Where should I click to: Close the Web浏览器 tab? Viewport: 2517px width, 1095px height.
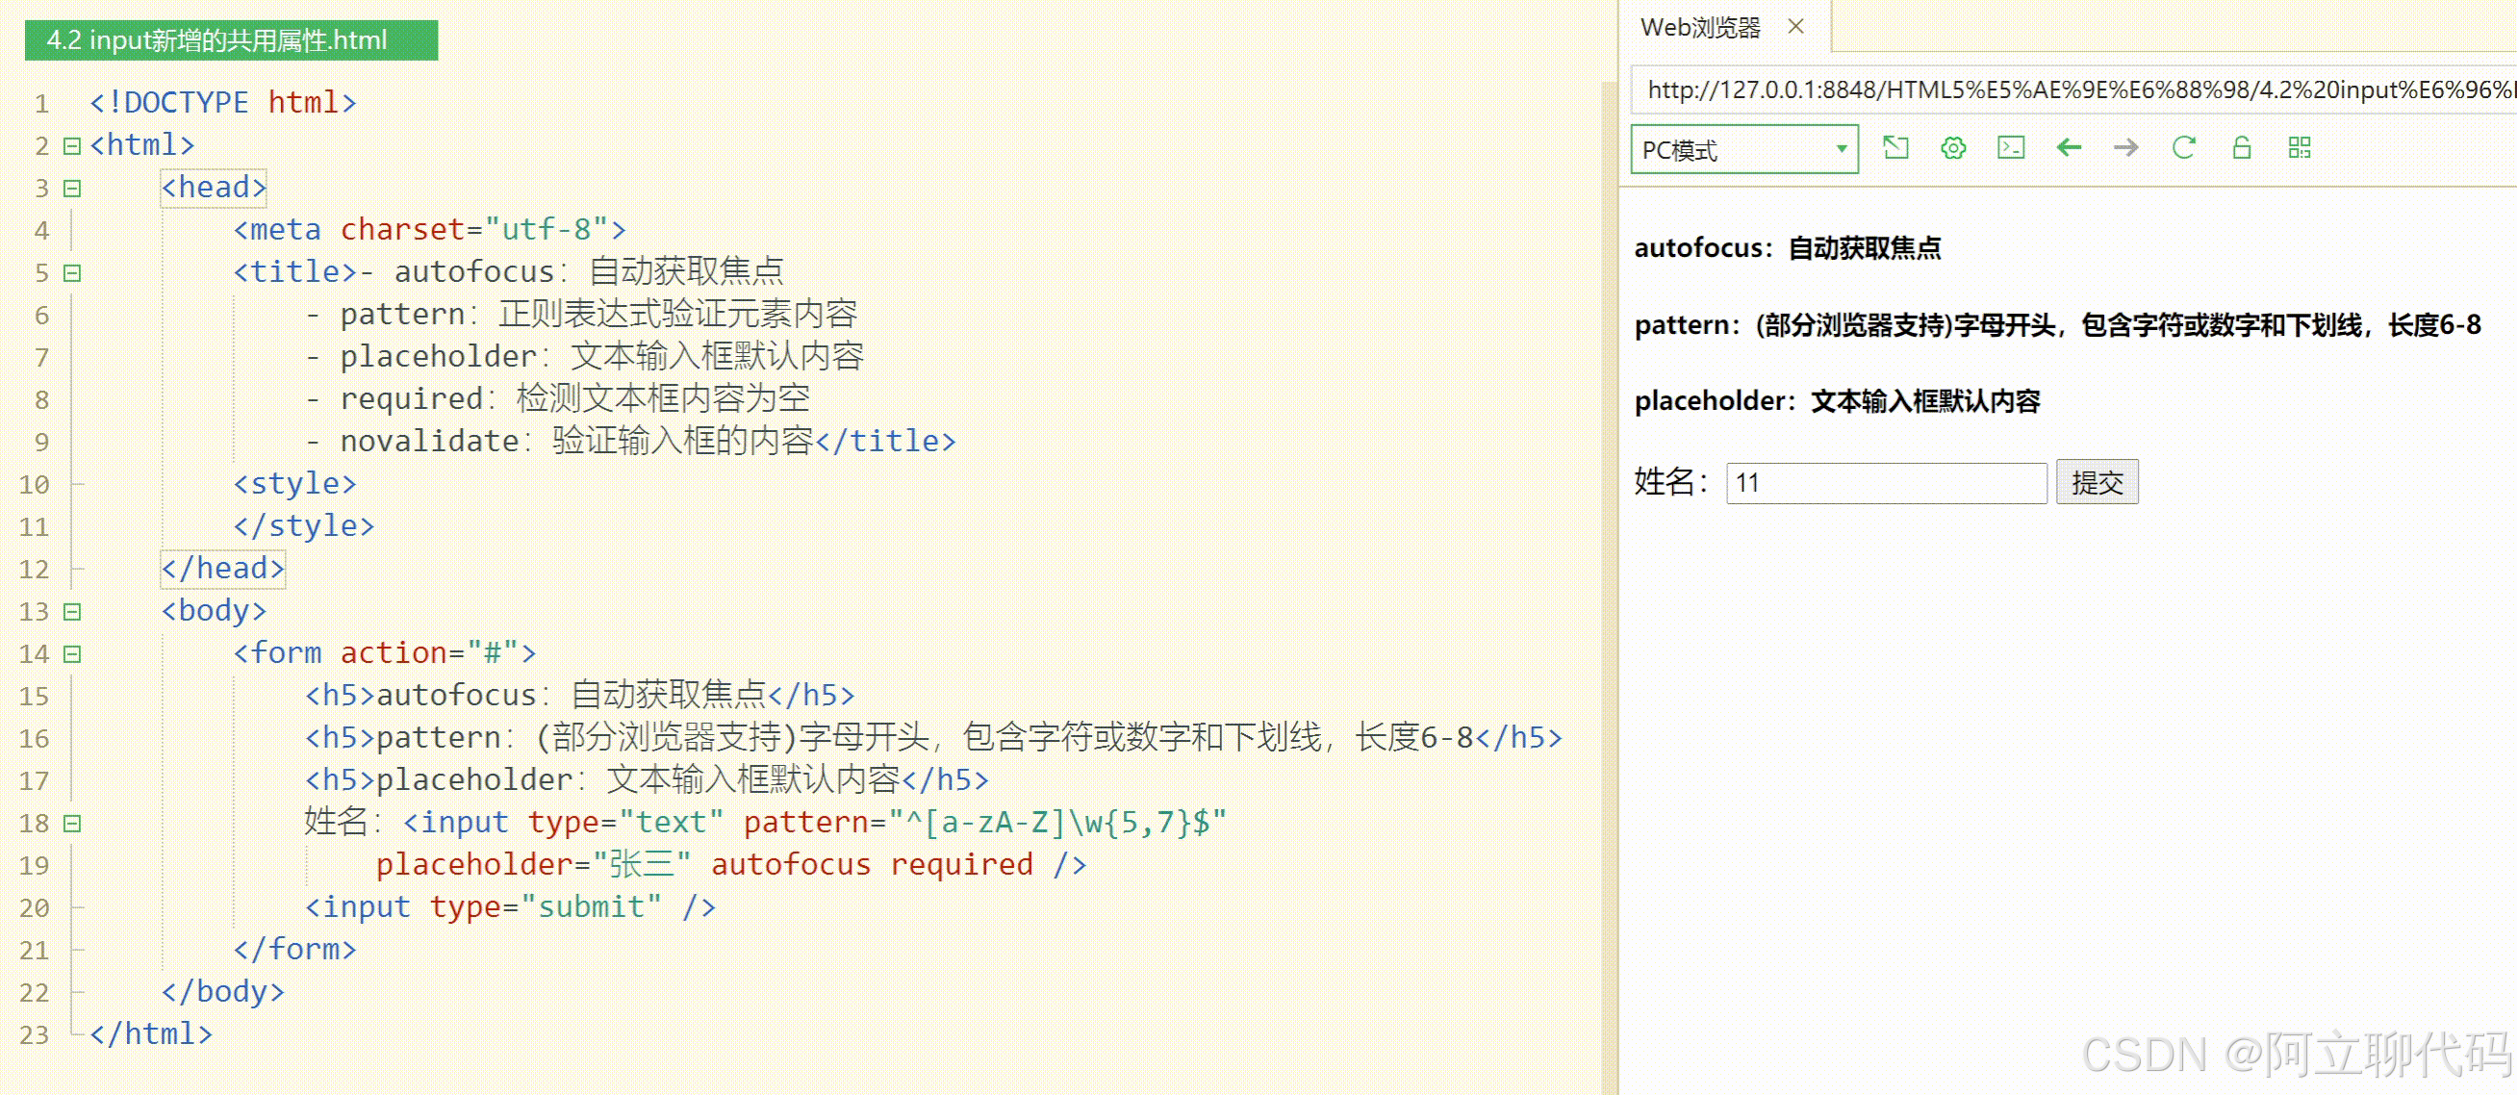tap(1795, 26)
